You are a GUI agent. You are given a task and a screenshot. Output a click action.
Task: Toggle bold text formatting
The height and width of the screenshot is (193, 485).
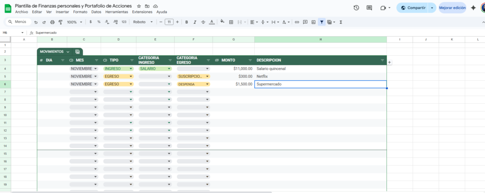[187, 22]
